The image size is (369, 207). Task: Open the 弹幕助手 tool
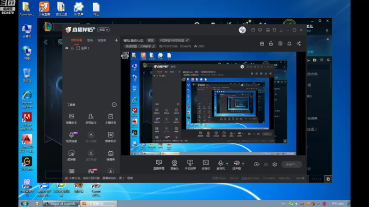click(71, 119)
